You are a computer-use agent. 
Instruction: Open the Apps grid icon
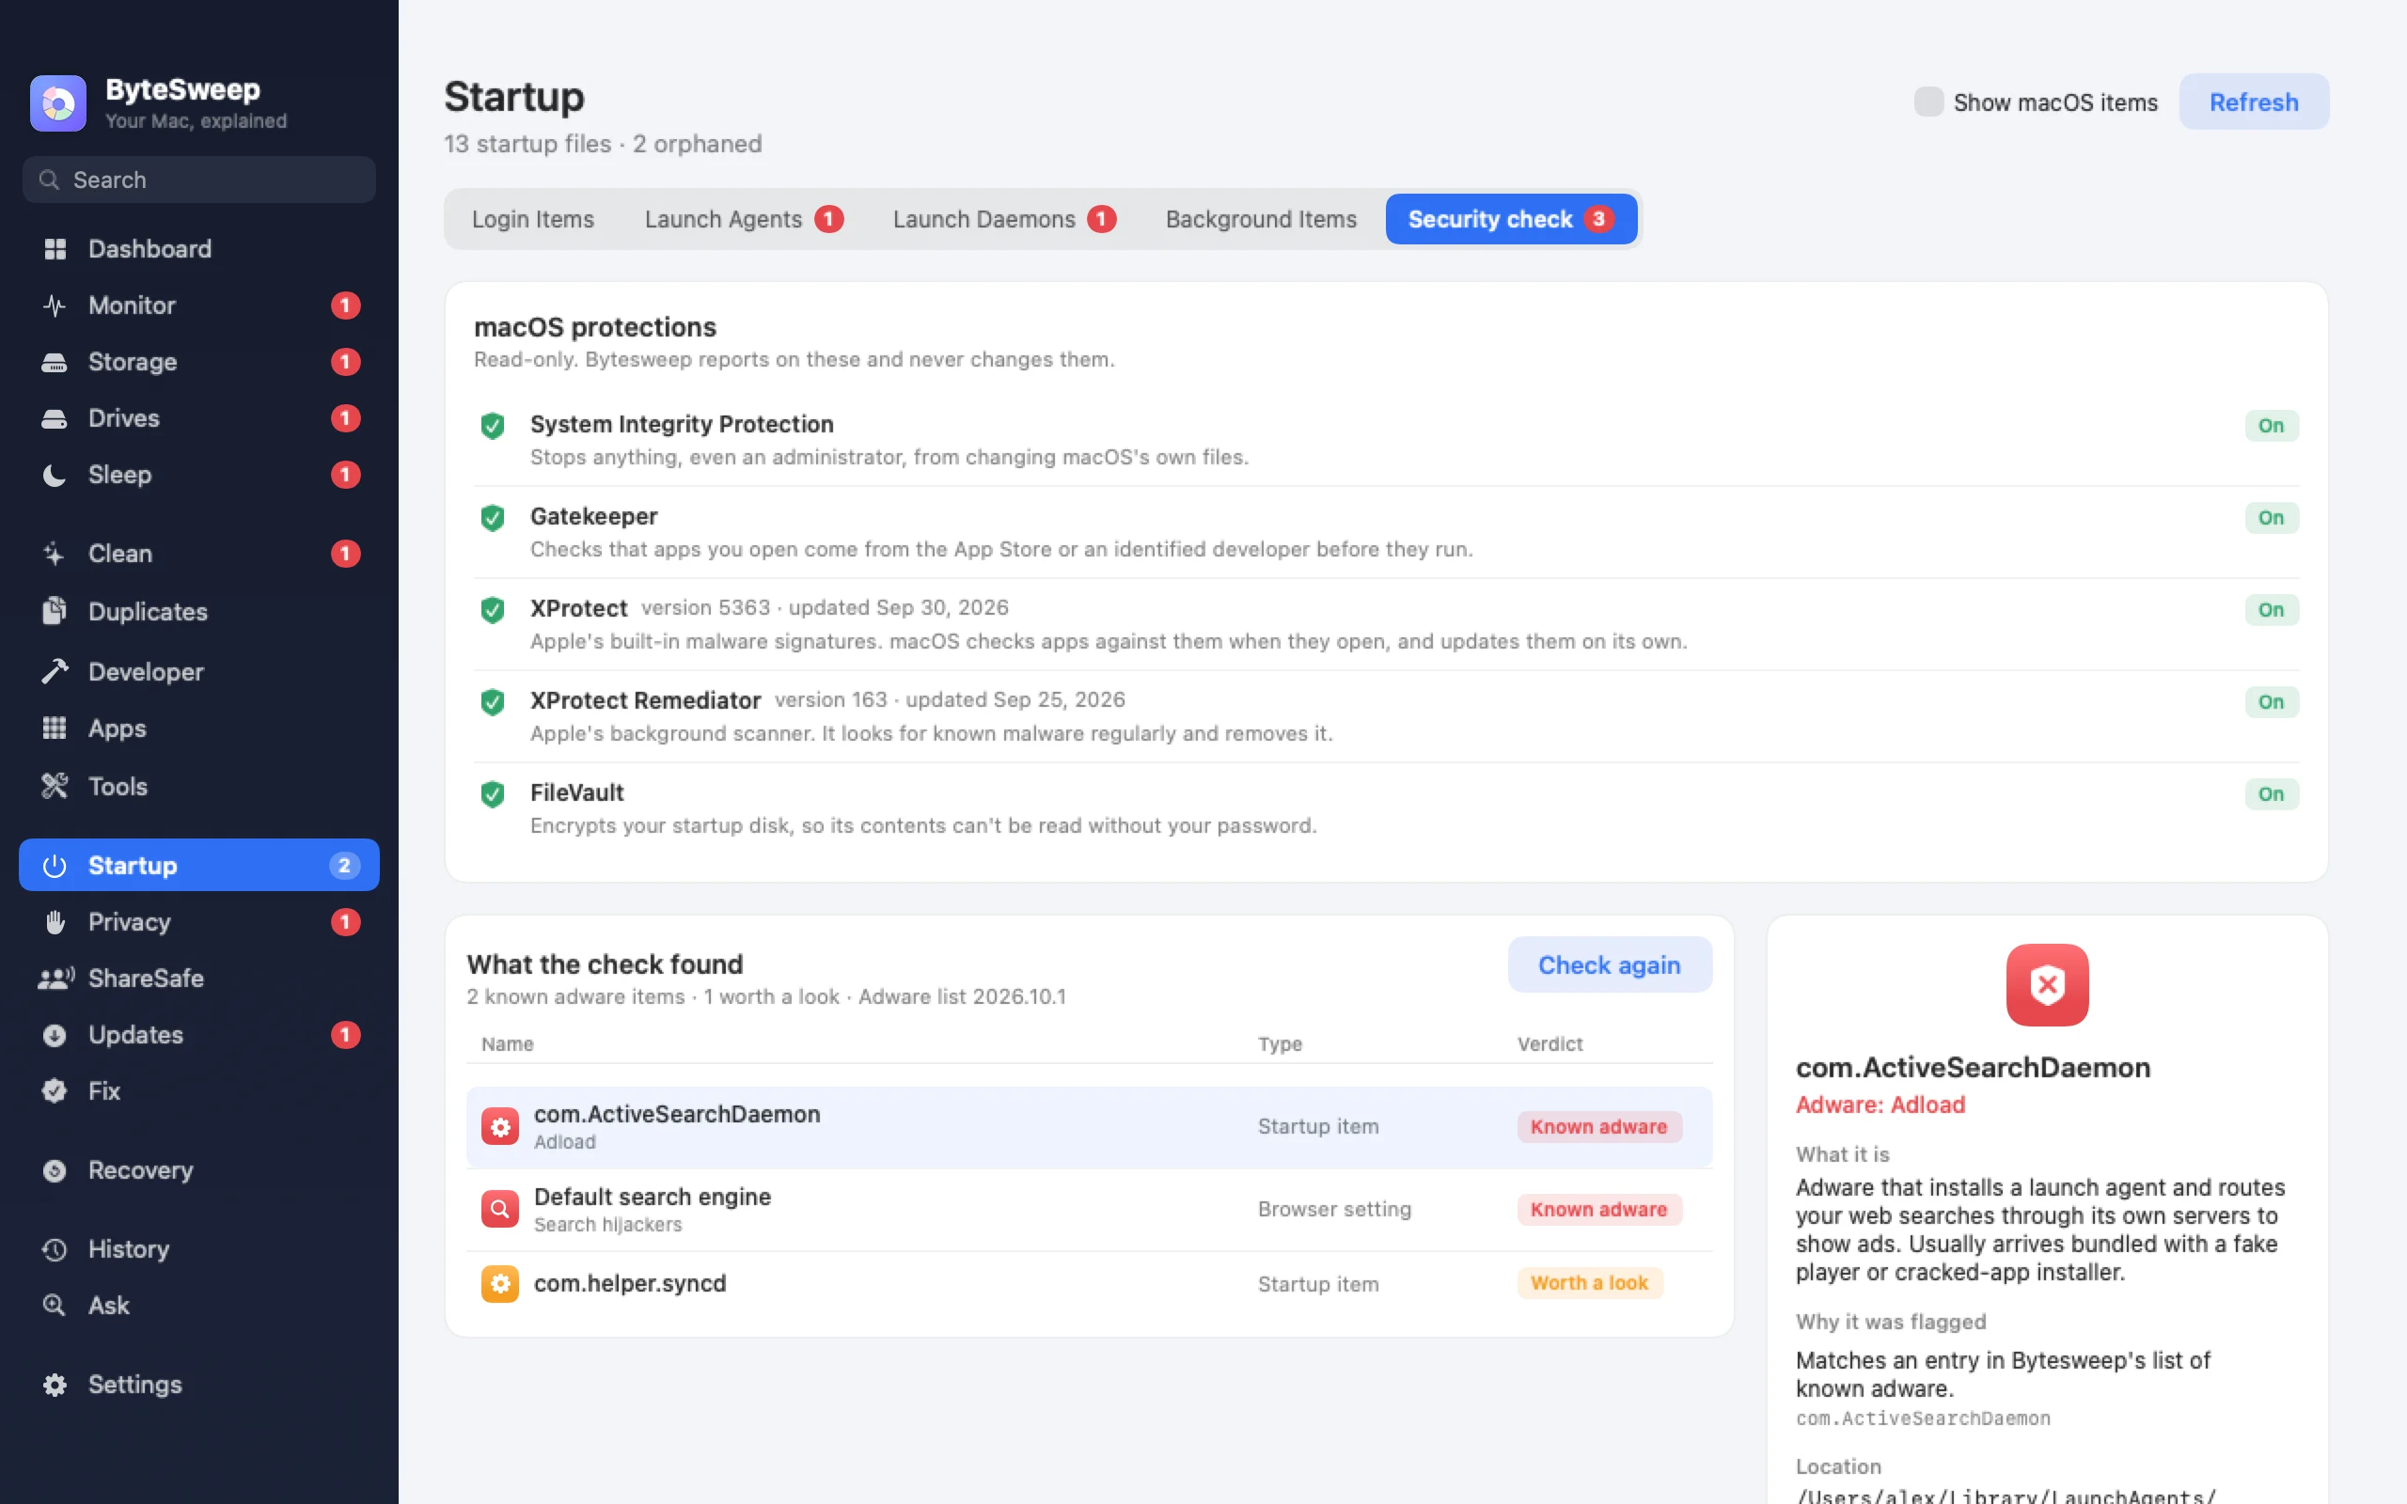(55, 728)
